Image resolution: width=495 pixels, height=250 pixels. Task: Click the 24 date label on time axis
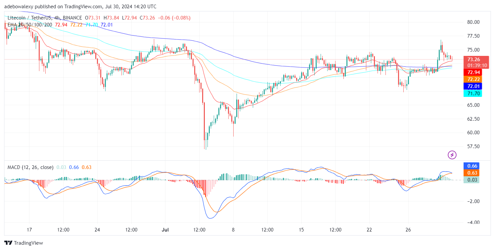pyautogui.click(x=97, y=230)
